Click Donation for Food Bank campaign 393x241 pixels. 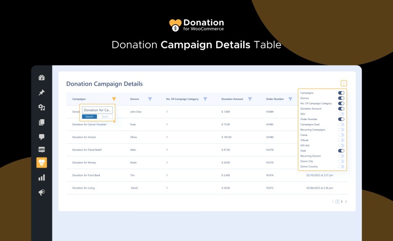pos(86,176)
